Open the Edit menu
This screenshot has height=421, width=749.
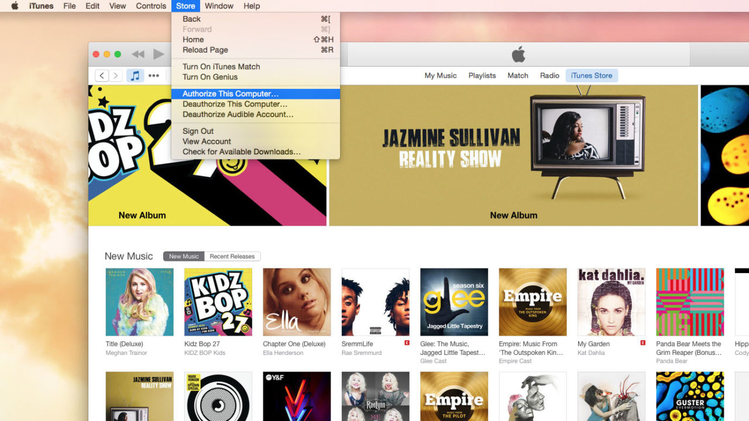tap(92, 6)
